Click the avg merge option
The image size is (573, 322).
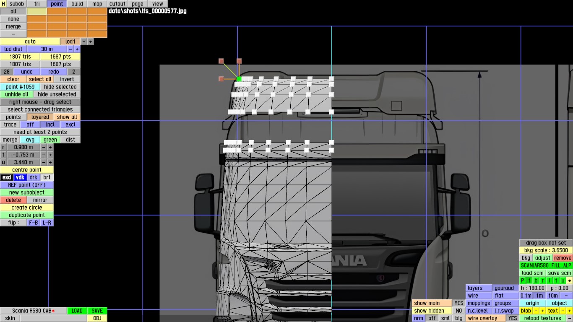pyautogui.click(x=30, y=140)
